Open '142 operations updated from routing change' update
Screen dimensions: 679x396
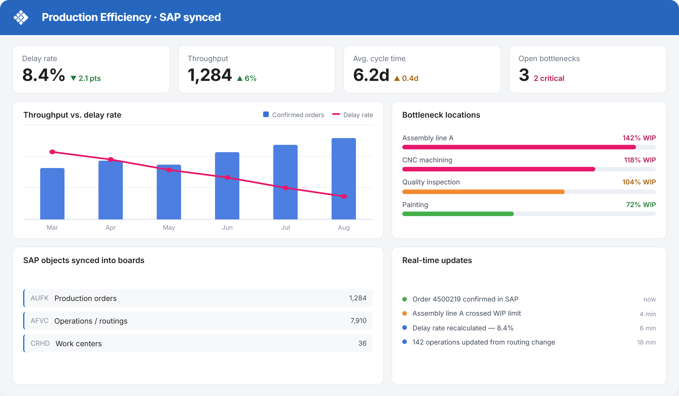point(484,342)
